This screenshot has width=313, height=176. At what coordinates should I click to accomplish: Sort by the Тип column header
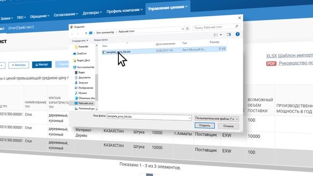tap(185, 43)
